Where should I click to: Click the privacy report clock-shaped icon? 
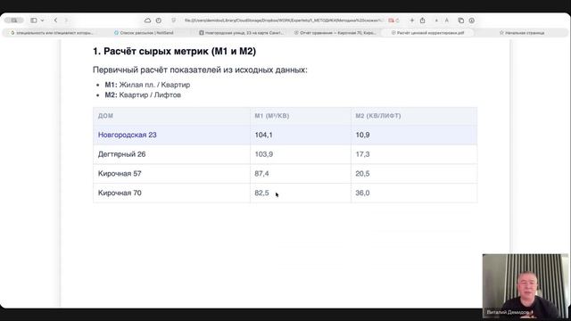159,21
